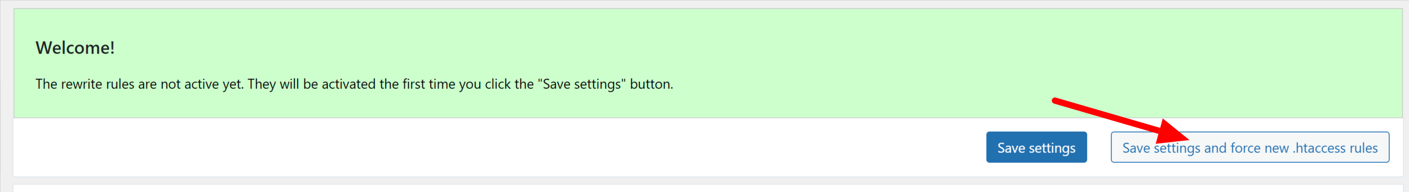Click Save settings and force new .htaccess rules
Screen dimensions: 1409x192
[1249, 147]
